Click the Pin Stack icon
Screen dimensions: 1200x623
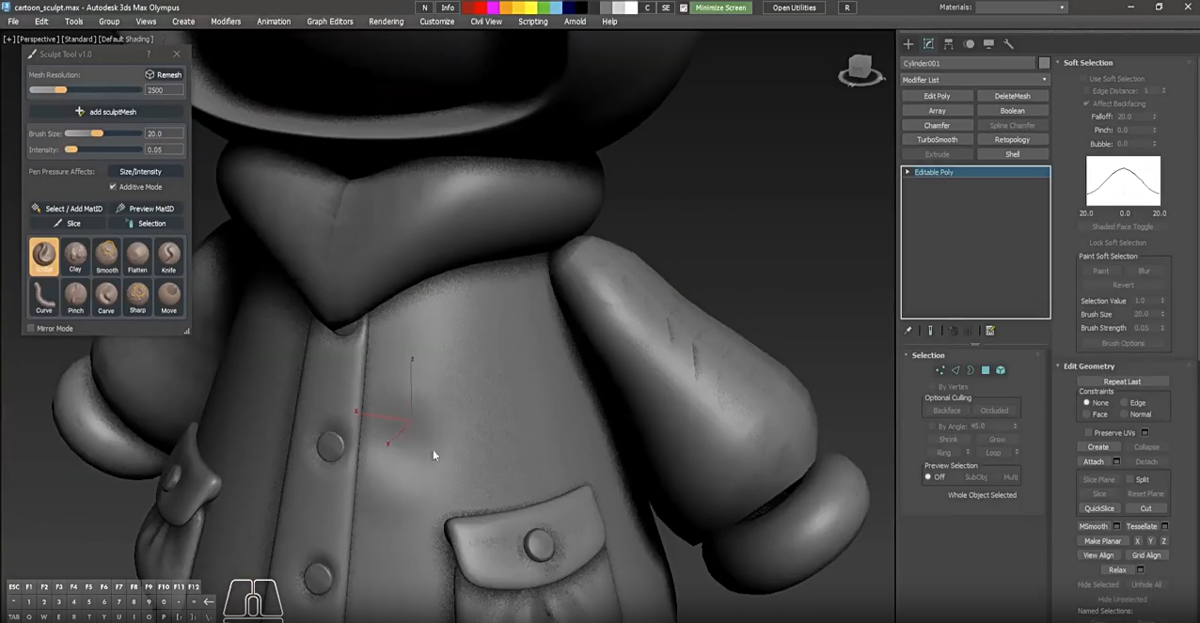[908, 331]
